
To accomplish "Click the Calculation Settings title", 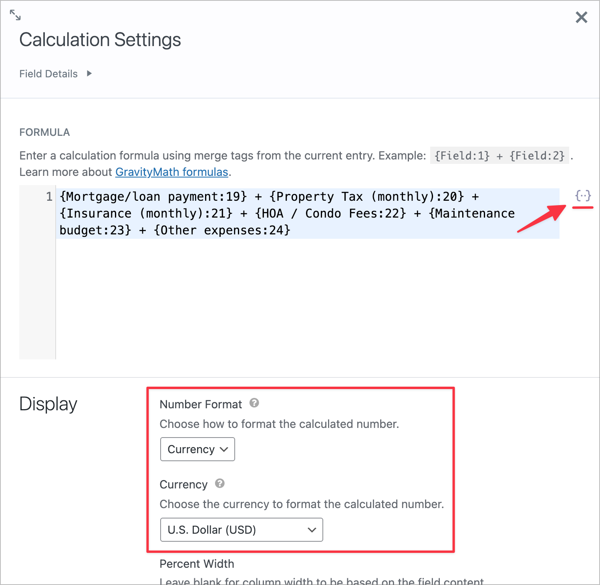I will 100,39.
